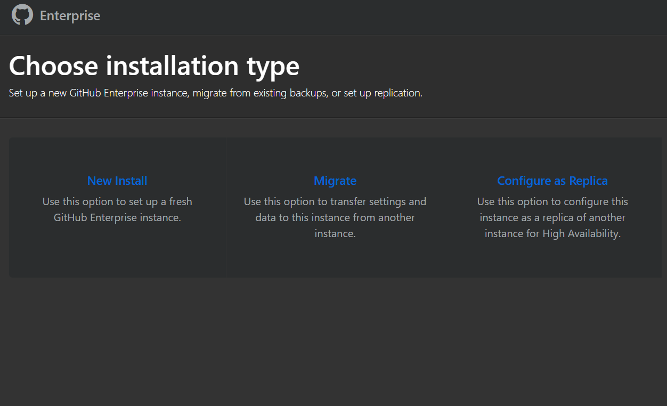667x406 pixels.
Task: Choose the Configure as Replica title link
Action: point(552,181)
